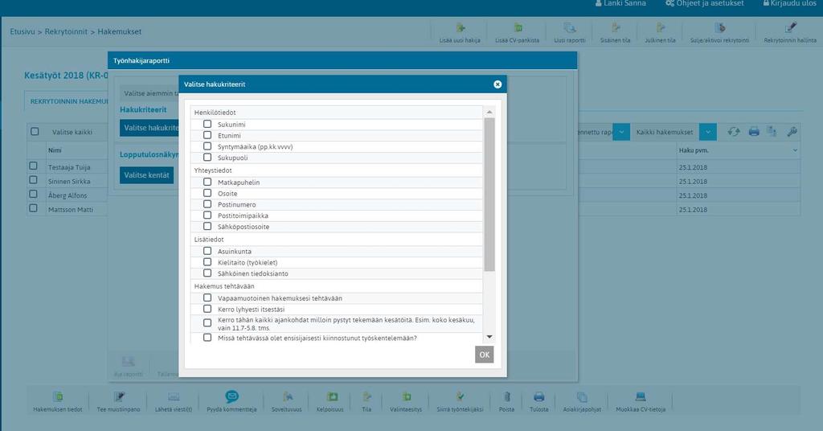This screenshot has height=431, width=823.
Task: Click the Muokkaa CV-tietoja icon
Action: [x=641, y=397]
